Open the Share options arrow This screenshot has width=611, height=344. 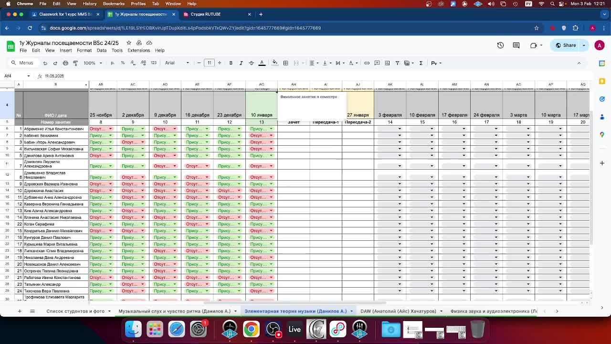coord(584,45)
